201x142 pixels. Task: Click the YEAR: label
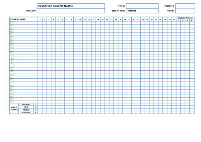(x=171, y=11)
